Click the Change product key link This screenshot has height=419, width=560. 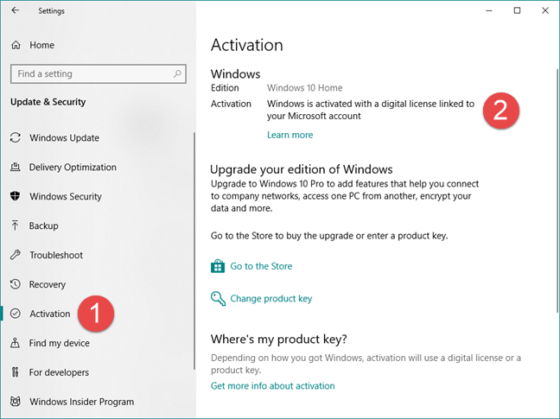pyautogui.click(x=271, y=298)
